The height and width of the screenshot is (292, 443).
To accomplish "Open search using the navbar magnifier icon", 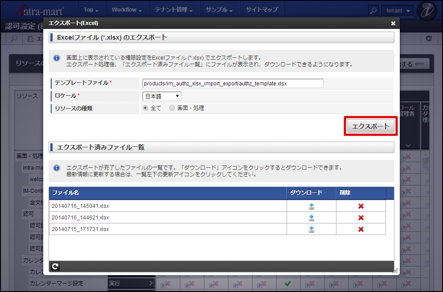I will [373, 10].
